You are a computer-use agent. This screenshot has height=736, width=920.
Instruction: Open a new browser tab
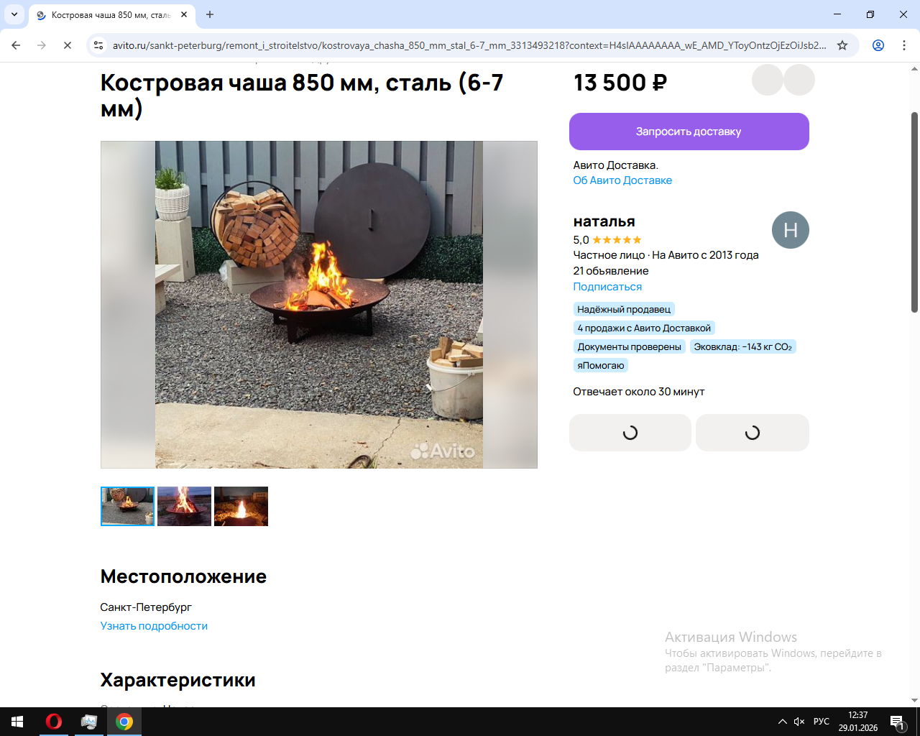[210, 14]
